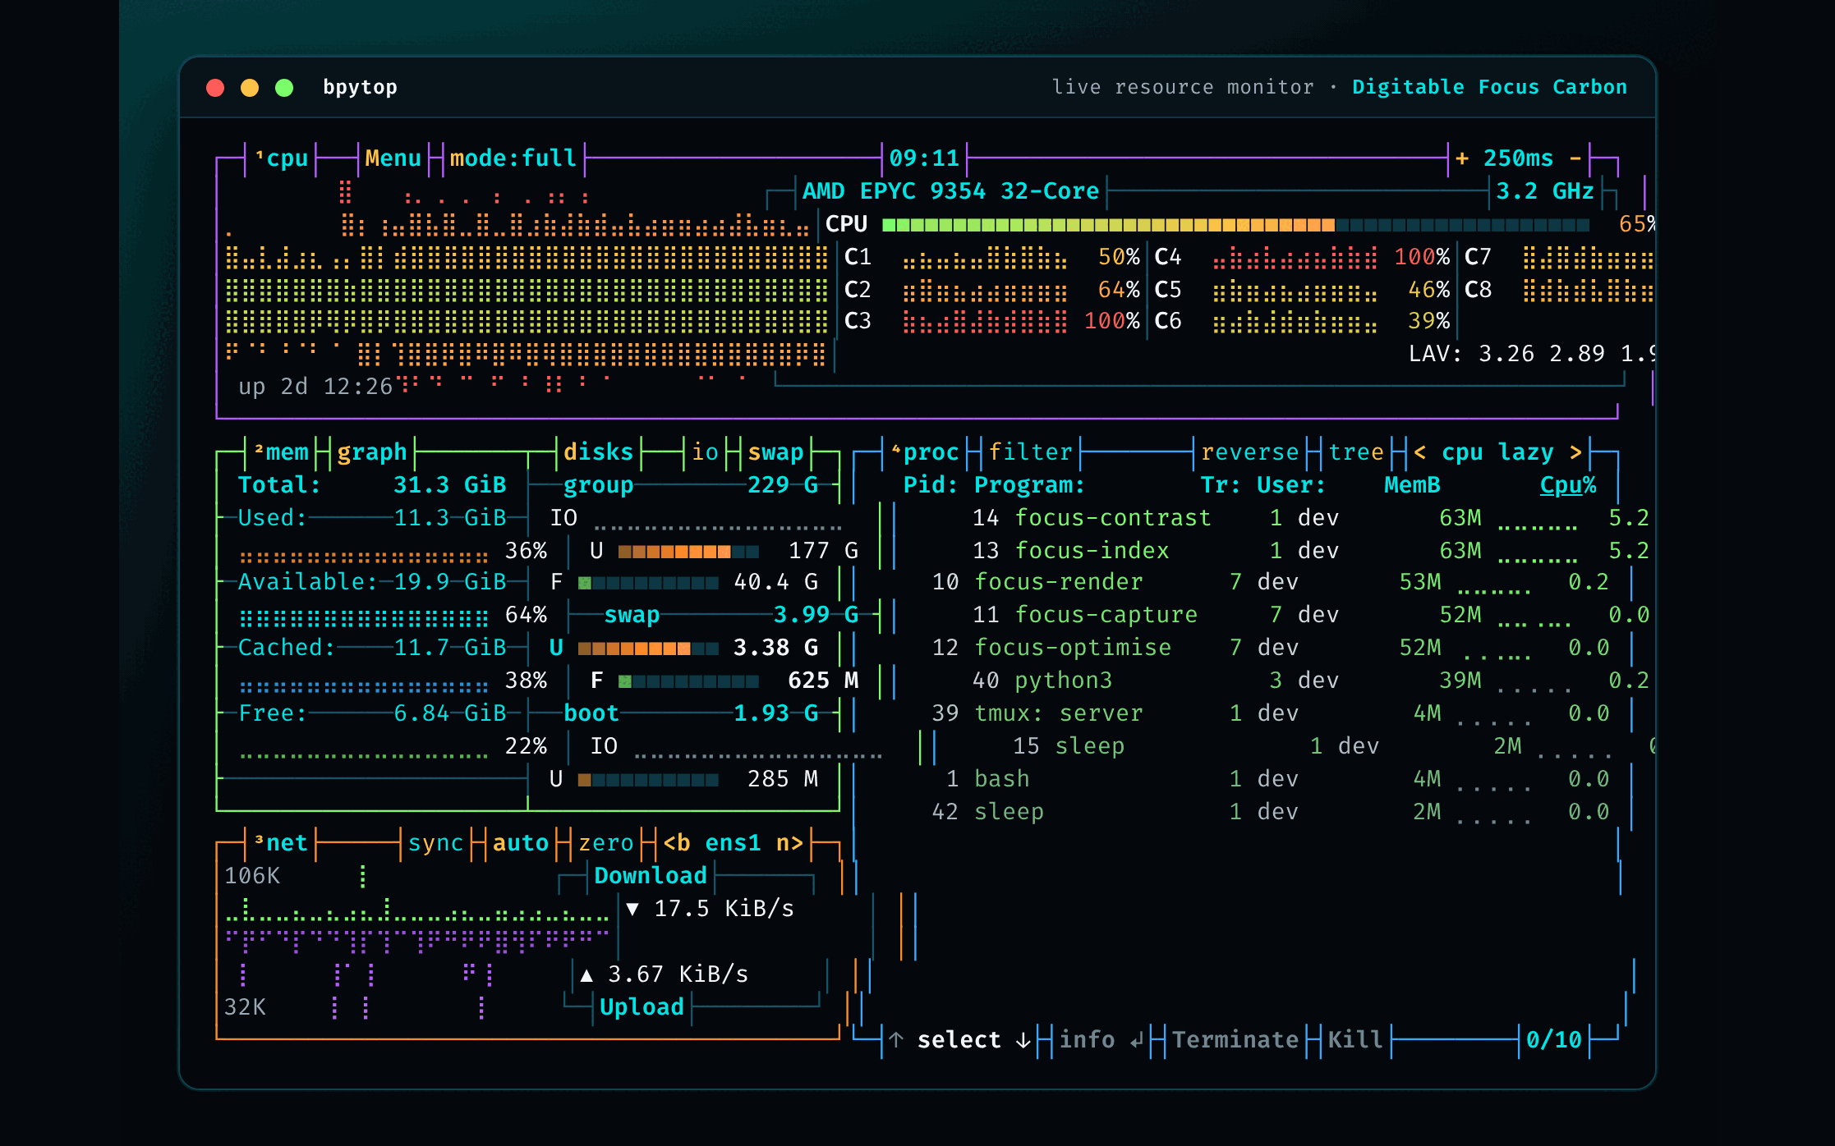The height and width of the screenshot is (1146, 1835).
Task: Select previous sort column with left arrow
Action: pyautogui.click(x=1419, y=452)
